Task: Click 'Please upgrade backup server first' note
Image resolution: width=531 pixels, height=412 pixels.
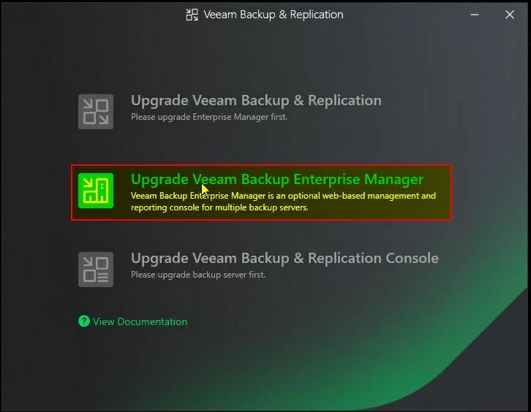Action: point(197,275)
